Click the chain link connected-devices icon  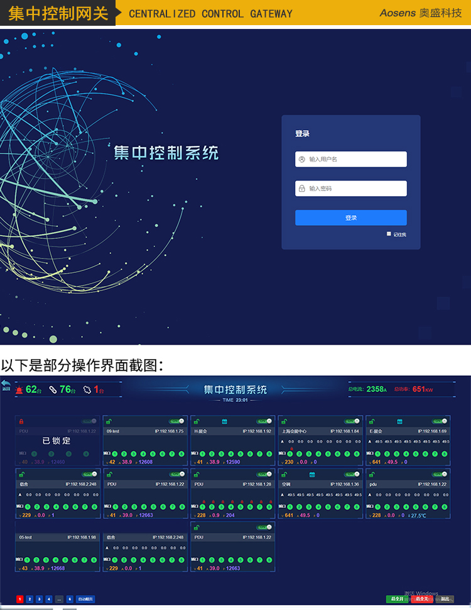tap(53, 389)
